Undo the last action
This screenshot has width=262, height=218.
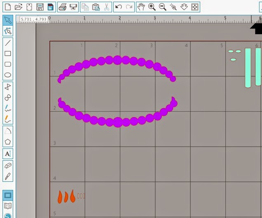[119, 7]
